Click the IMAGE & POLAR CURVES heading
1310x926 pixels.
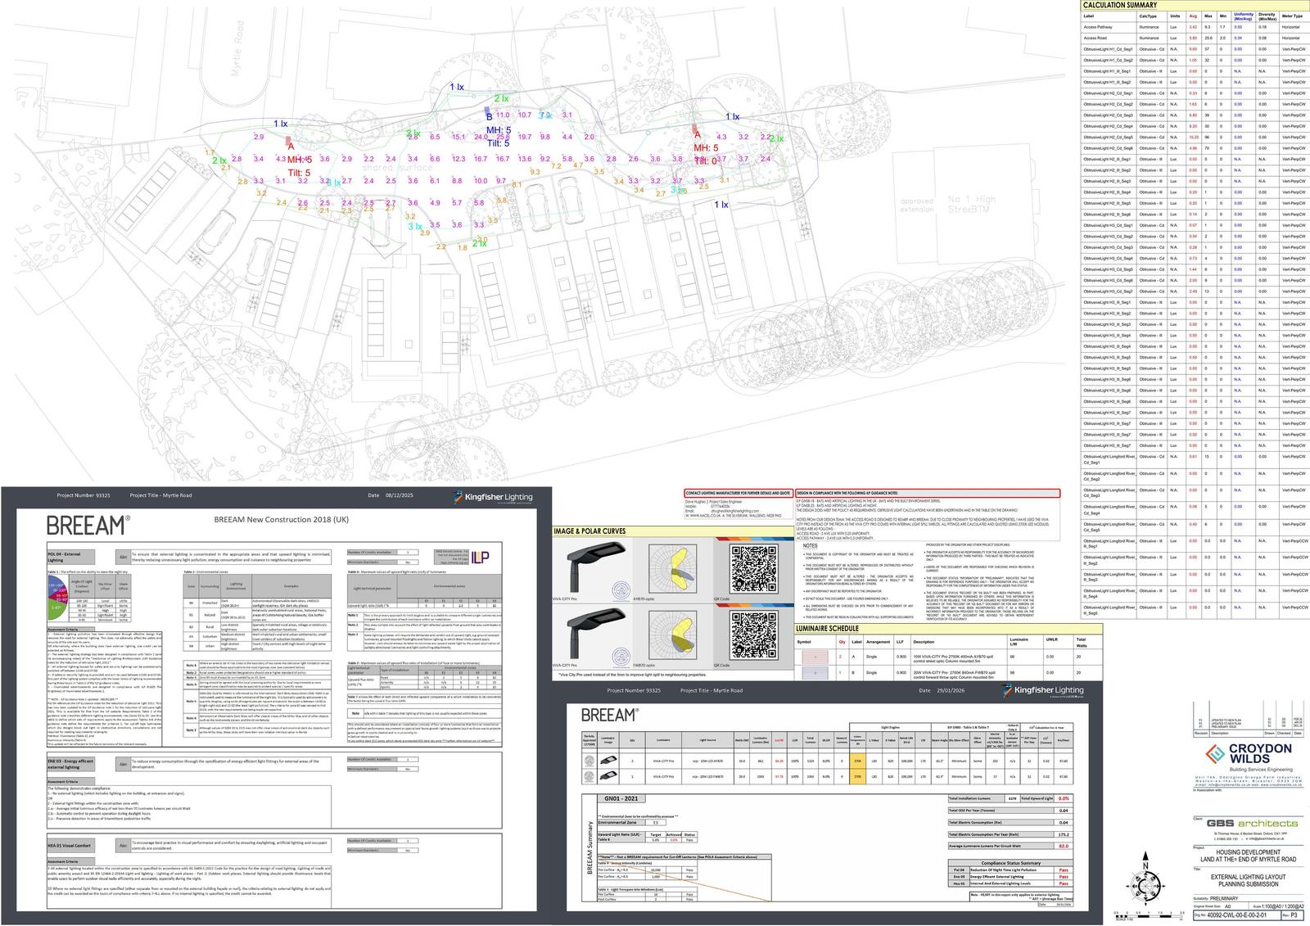tap(591, 531)
